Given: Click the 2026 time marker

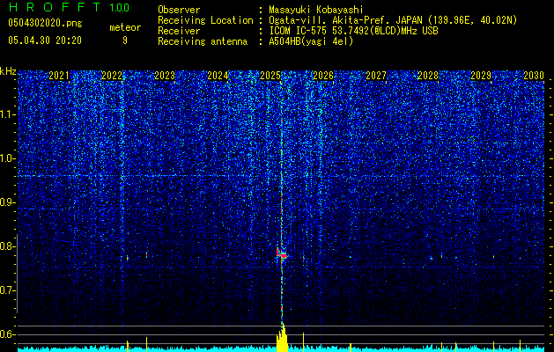Looking at the screenshot, I should 323,76.
